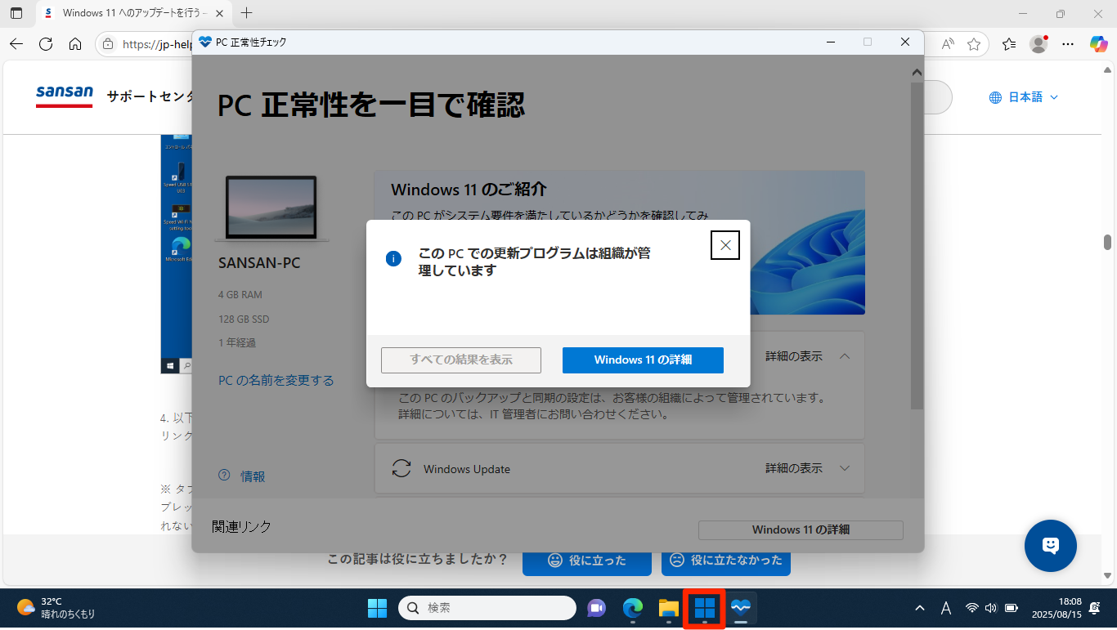Open the notification center bell icon

pyautogui.click(x=1095, y=608)
